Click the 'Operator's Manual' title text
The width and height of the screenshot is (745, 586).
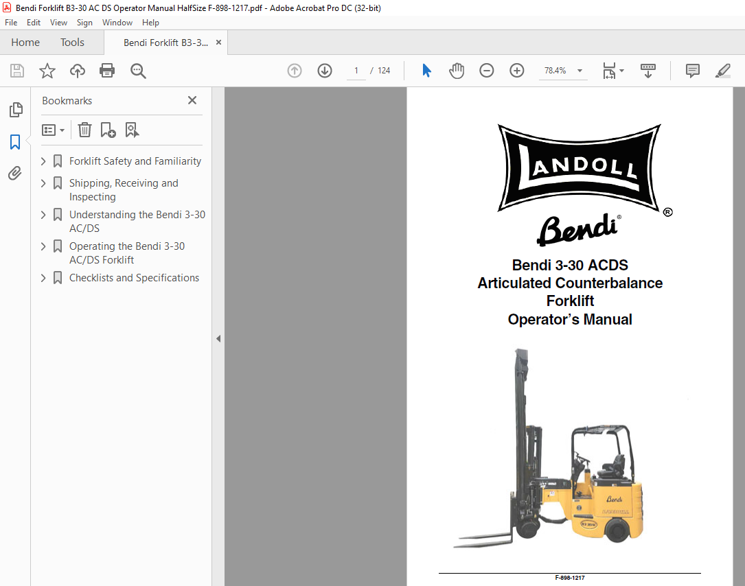click(x=570, y=319)
